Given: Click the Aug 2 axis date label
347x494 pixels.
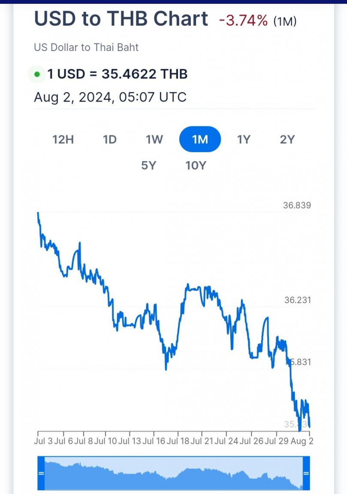Looking at the screenshot, I should pos(302,441).
